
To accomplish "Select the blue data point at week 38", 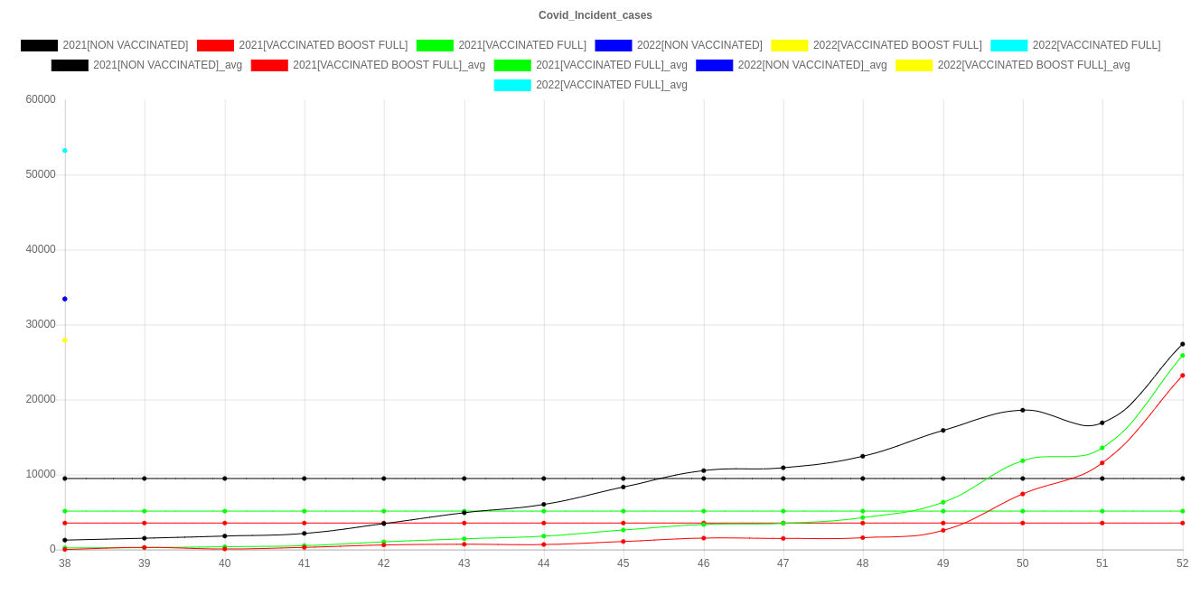I will pos(65,299).
